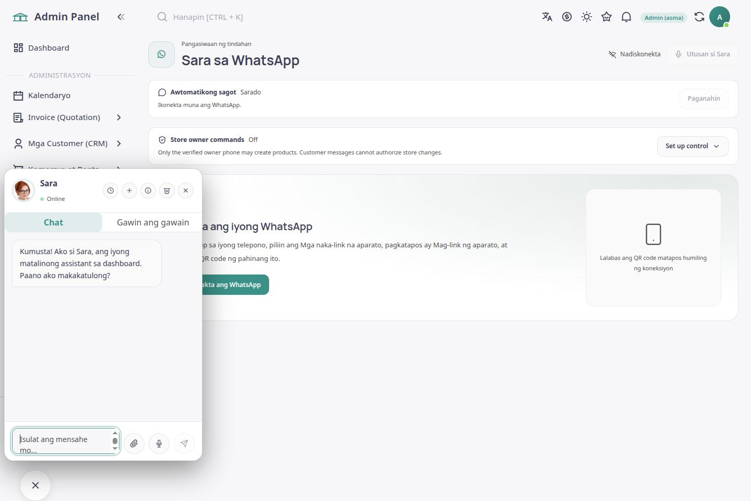
Task: Send the message with paper plane
Action: coord(184,444)
